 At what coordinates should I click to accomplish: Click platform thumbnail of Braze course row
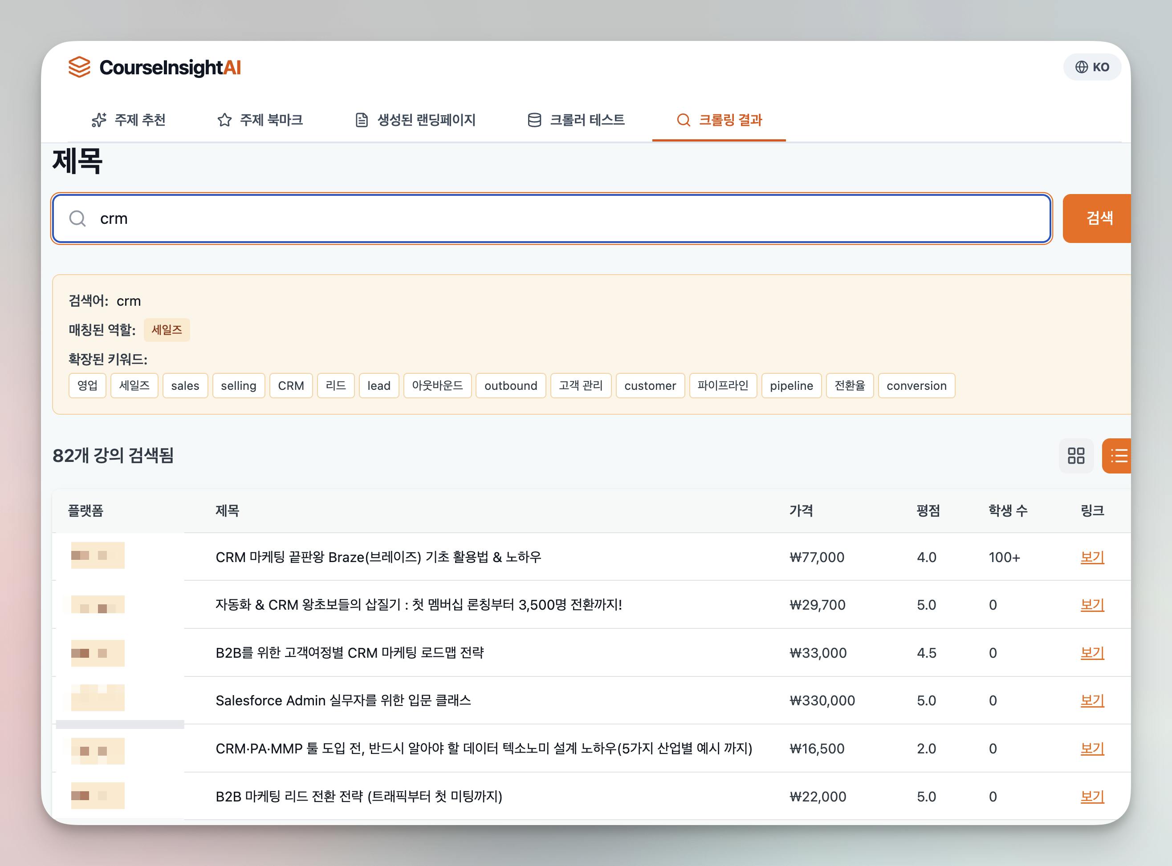[98, 555]
